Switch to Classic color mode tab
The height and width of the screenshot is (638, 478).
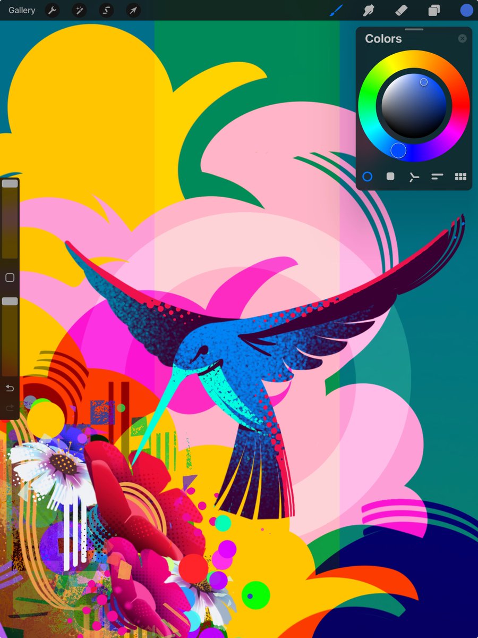tap(390, 177)
